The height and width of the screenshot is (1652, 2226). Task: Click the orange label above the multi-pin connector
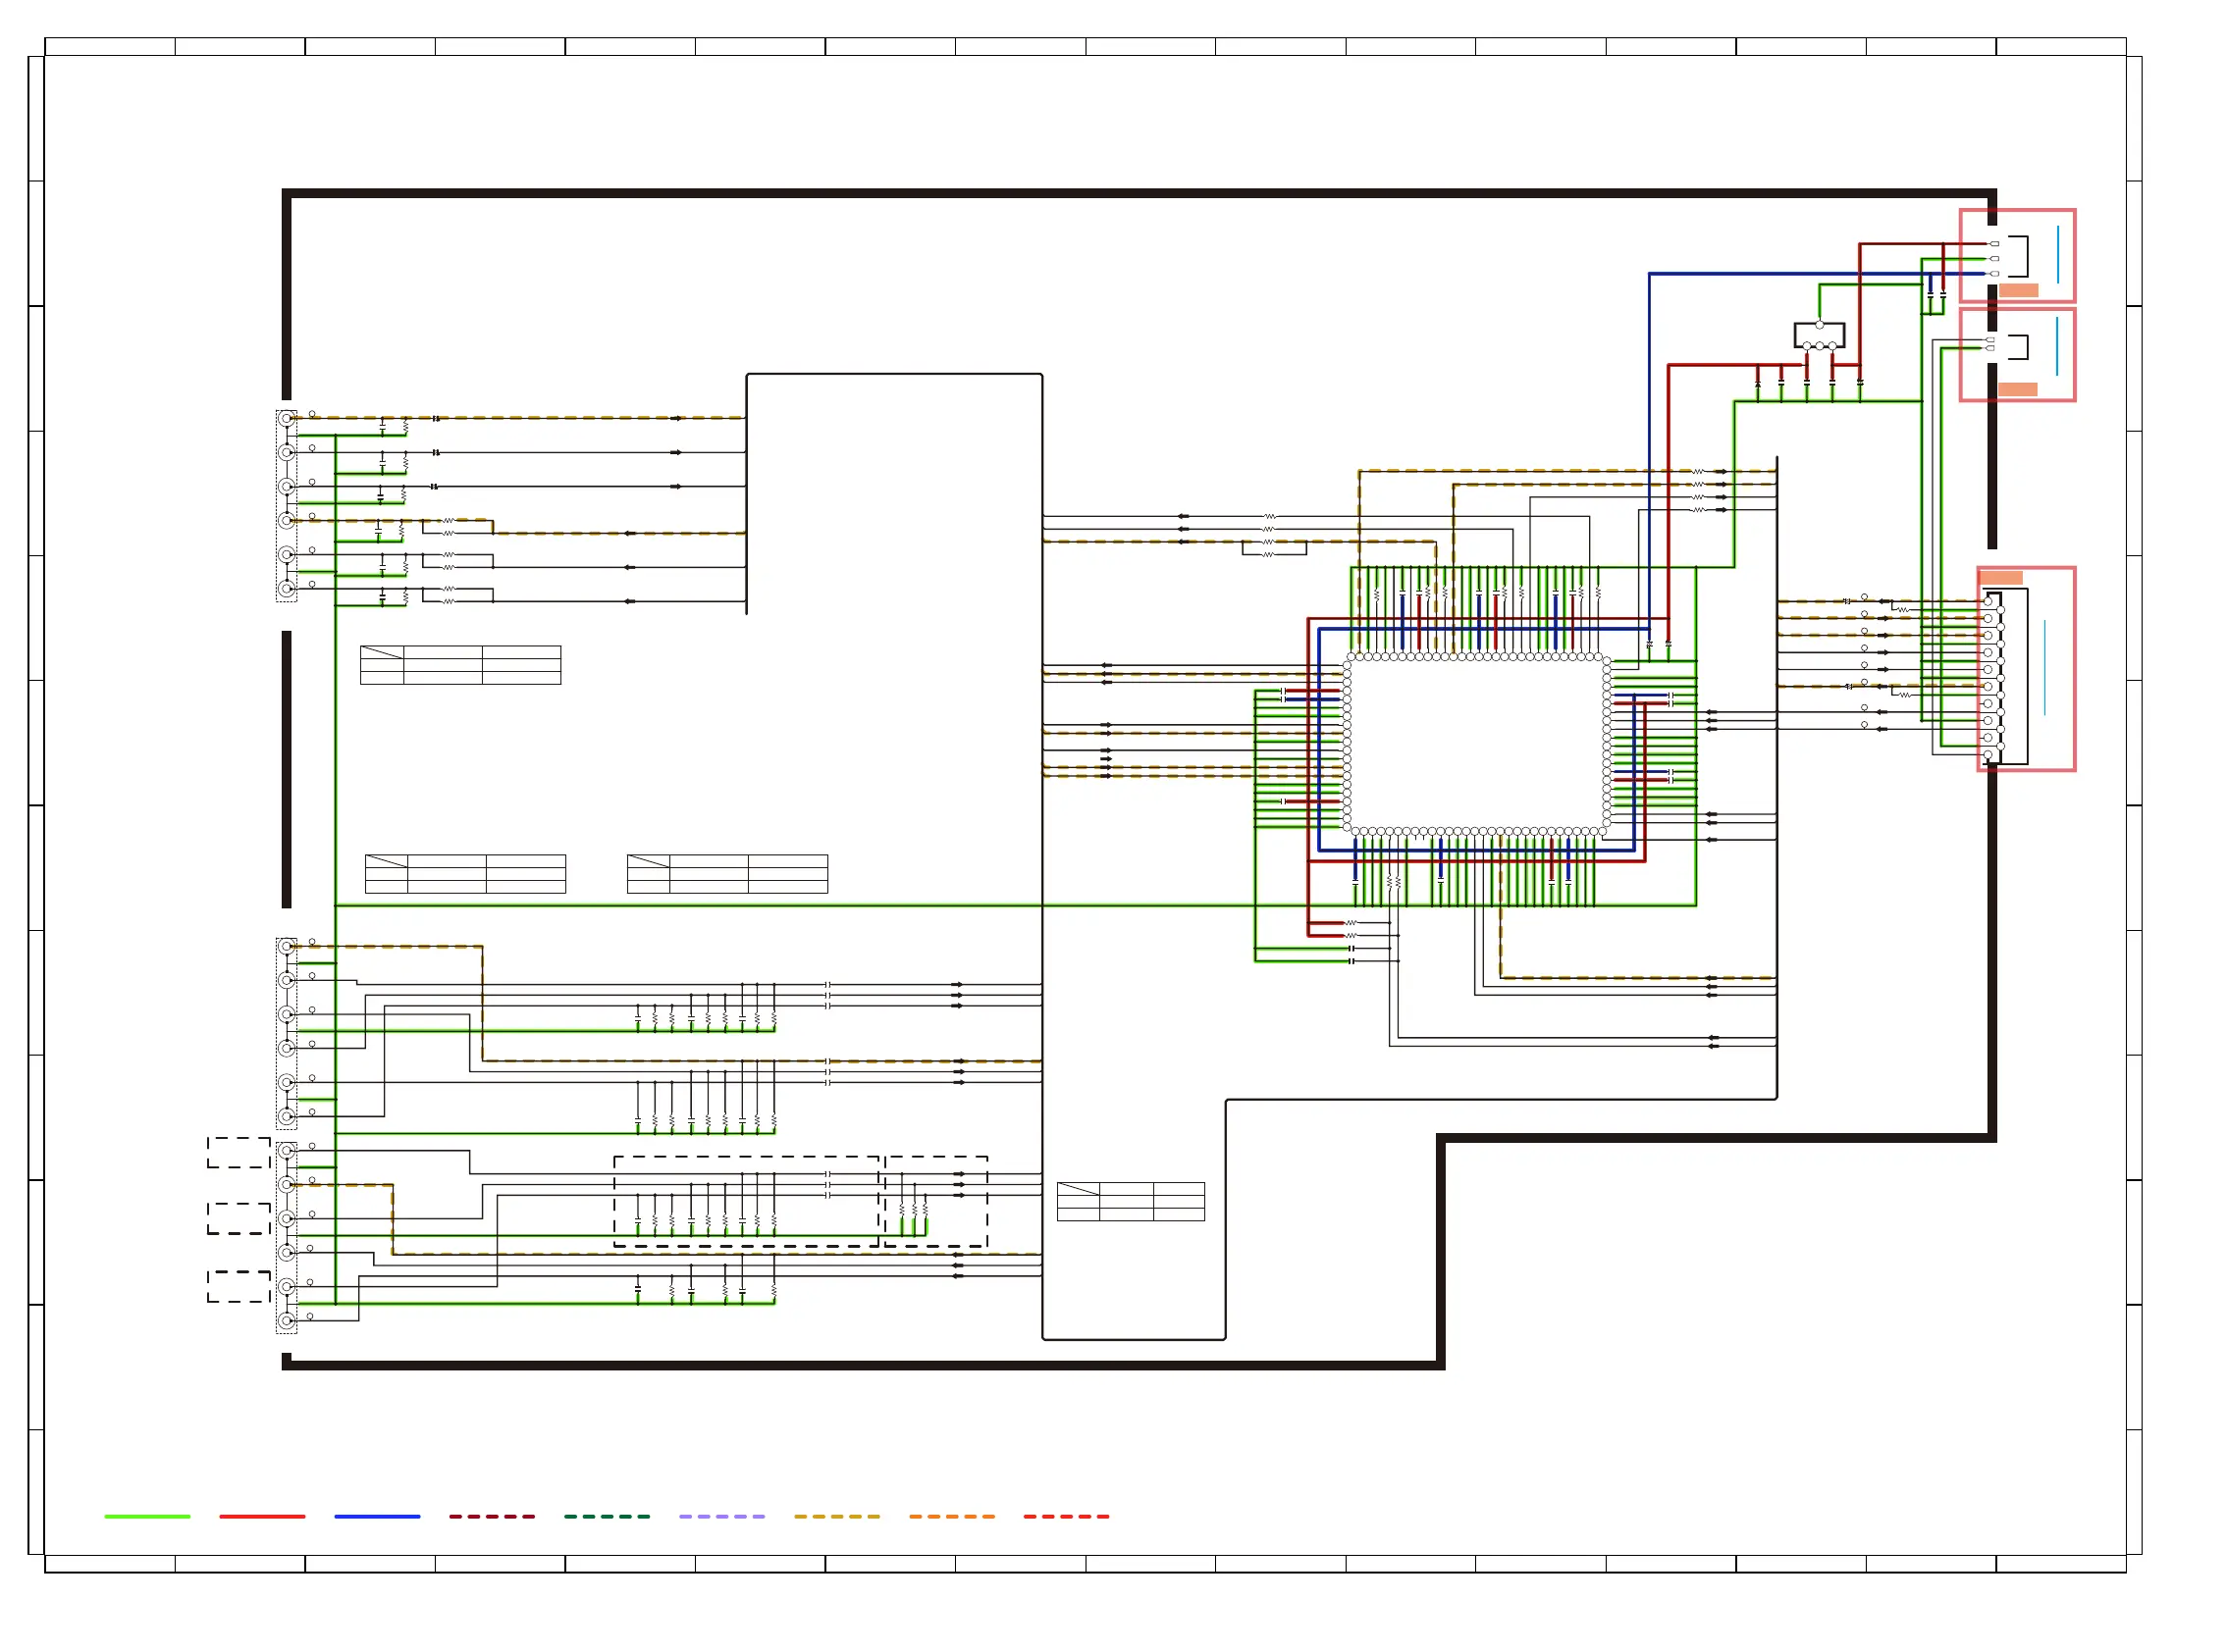2002,578
